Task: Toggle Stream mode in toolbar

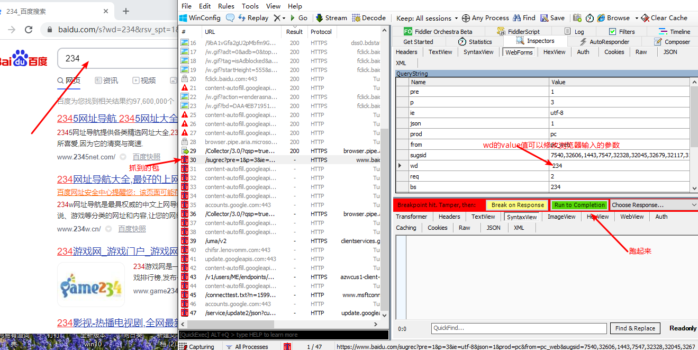Action: point(331,18)
